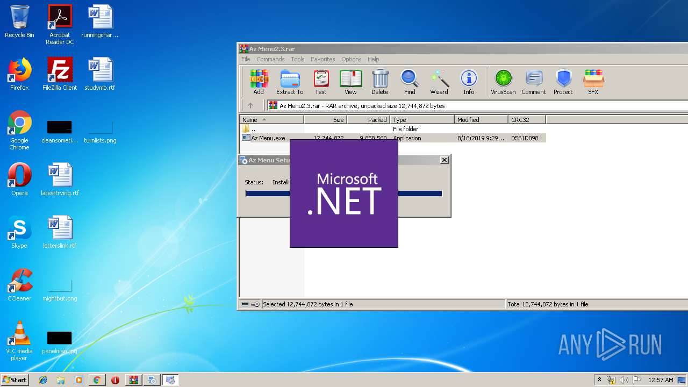Sort by Type column header
This screenshot has height=387, width=688.
(422, 120)
